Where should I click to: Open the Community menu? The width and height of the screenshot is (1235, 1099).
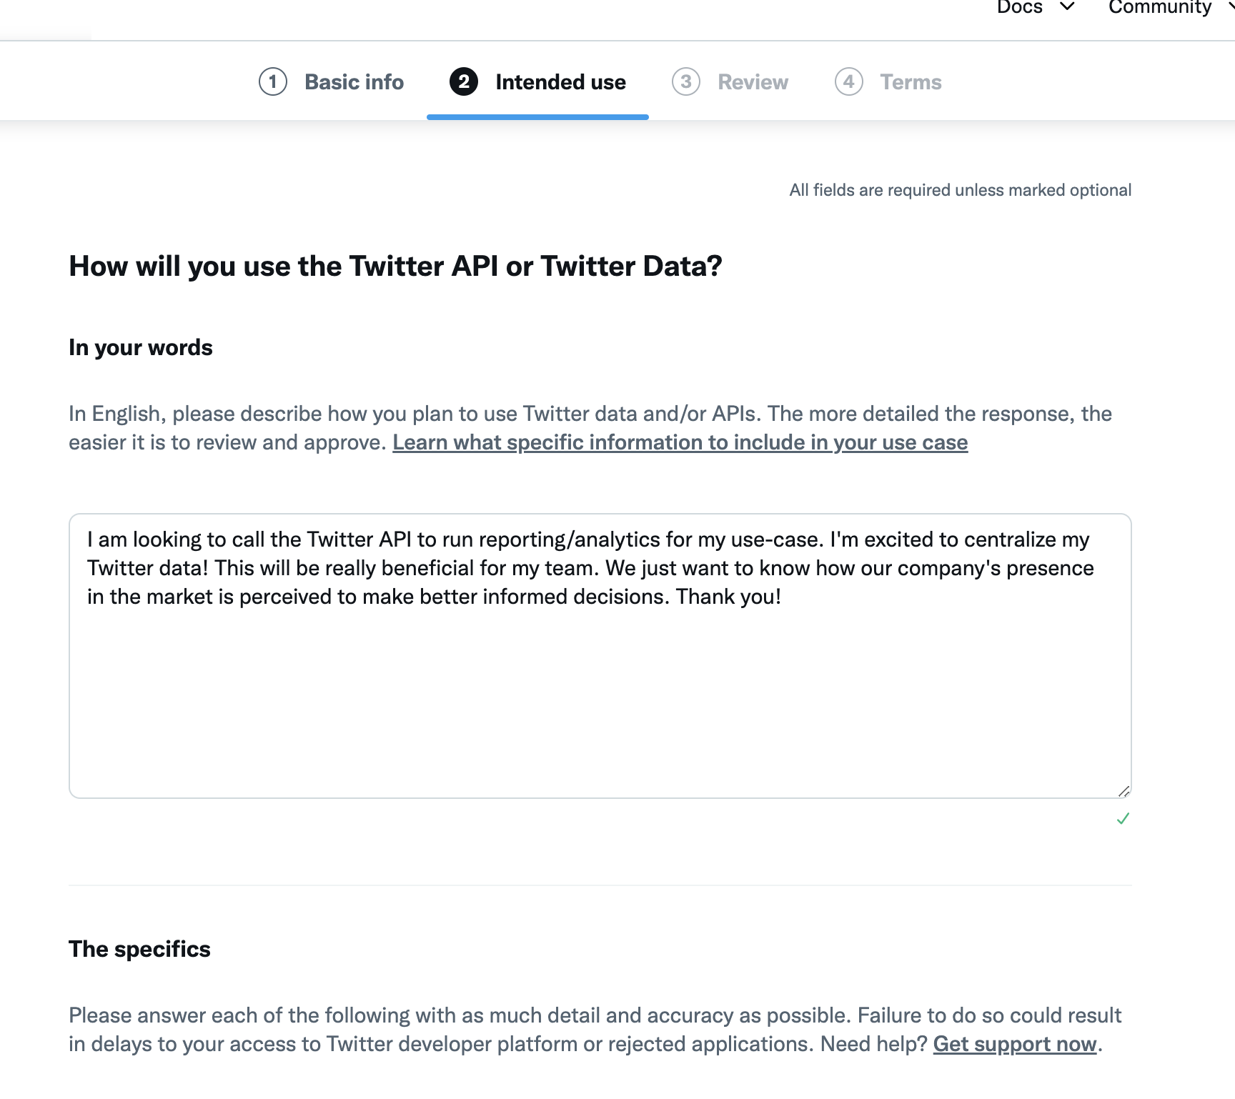[x=1159, y=7]
